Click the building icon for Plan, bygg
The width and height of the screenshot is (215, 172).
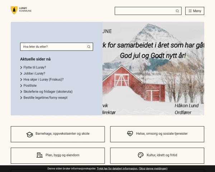(39, 155)
